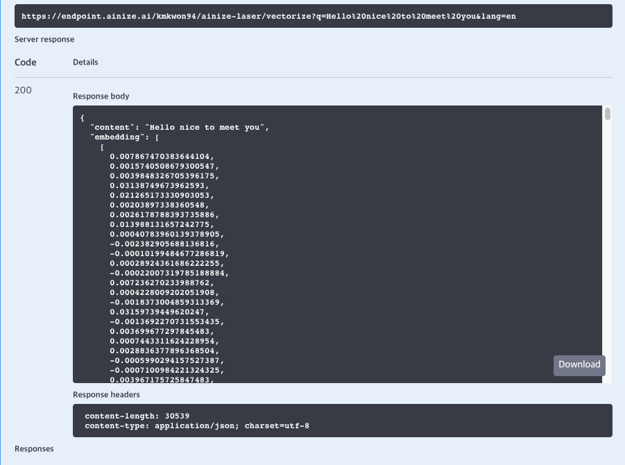625x465 pixels.
Task: Click the "embedding": [ line
Action: pos(125,137)
